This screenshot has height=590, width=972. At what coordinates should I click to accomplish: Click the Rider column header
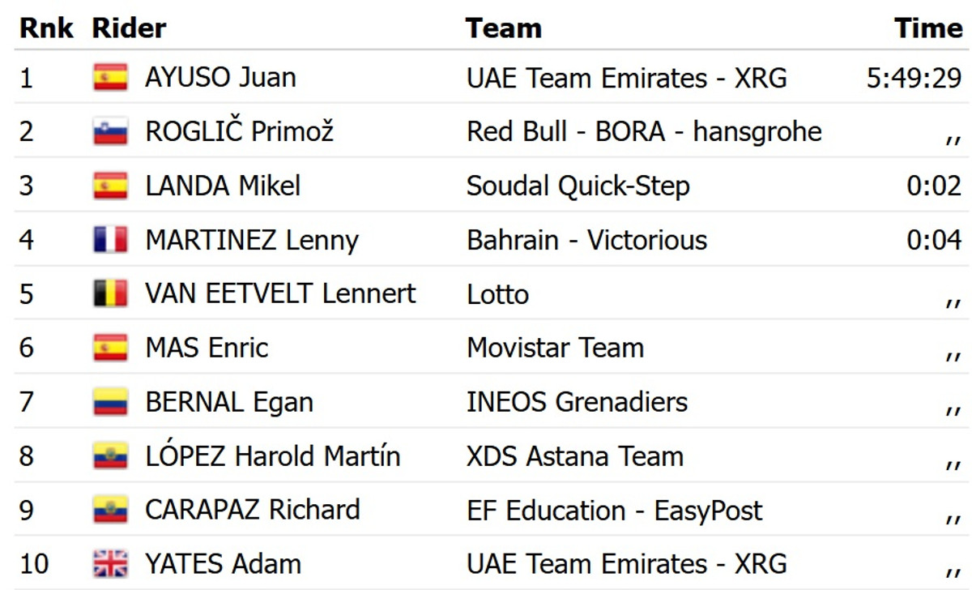tap(129, 28)
